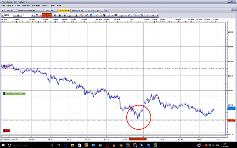Open the Fibonacci fan tool dropdown arrow
This screenshot has width=237, height=148.
pos(125,15)
